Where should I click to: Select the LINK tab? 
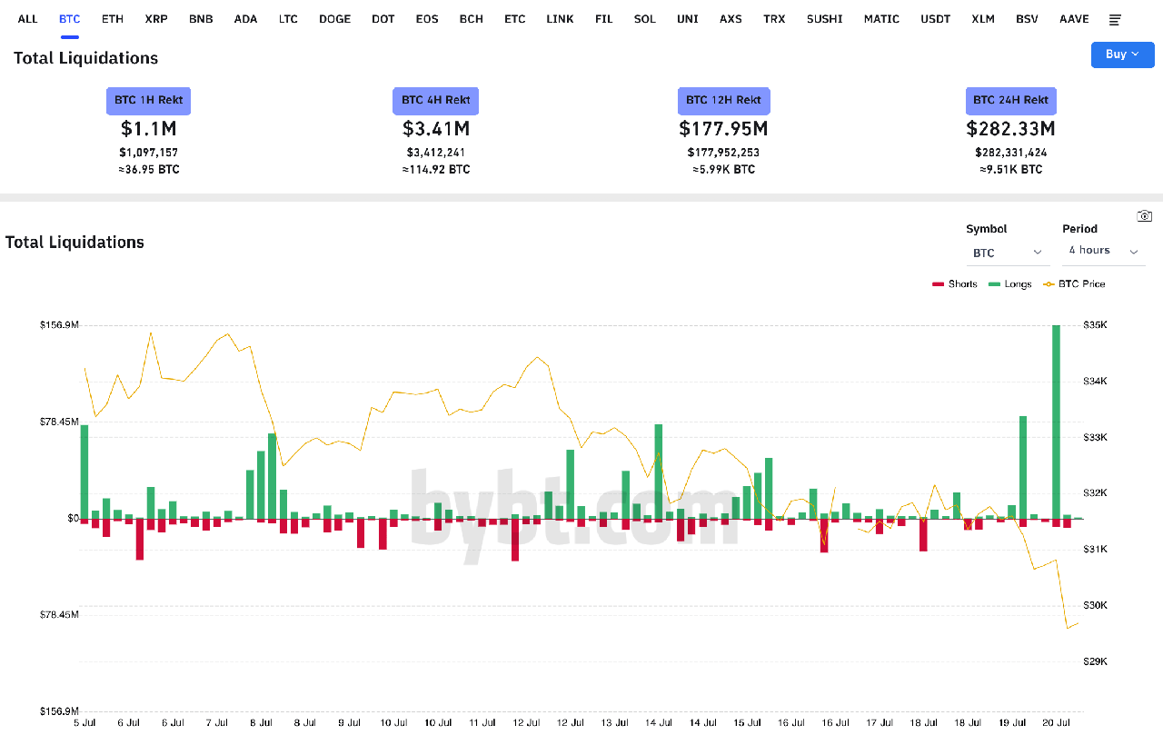561,19
